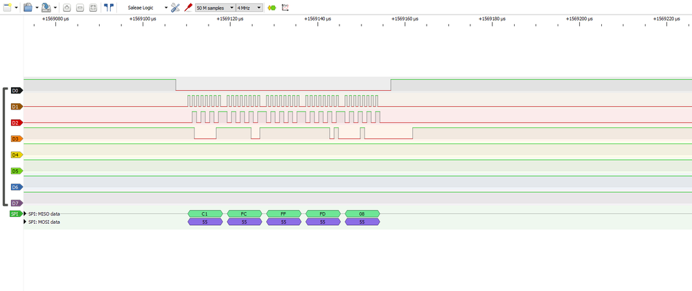Screen dimensions: 692x291
Task: Click the Open file folder icon
Action: point(28,8)
